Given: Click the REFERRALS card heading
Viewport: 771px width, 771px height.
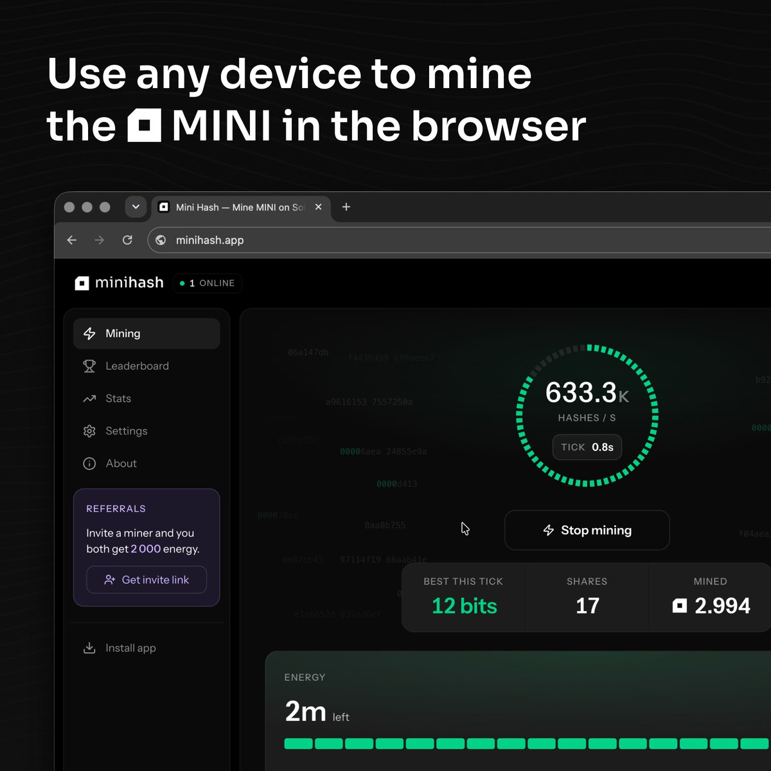Looking at the screenshot, I should (116, 509).
